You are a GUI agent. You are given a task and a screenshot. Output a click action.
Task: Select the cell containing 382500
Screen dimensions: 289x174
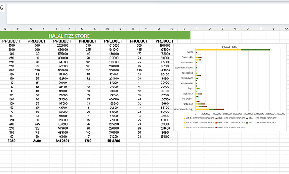(63, 79)
